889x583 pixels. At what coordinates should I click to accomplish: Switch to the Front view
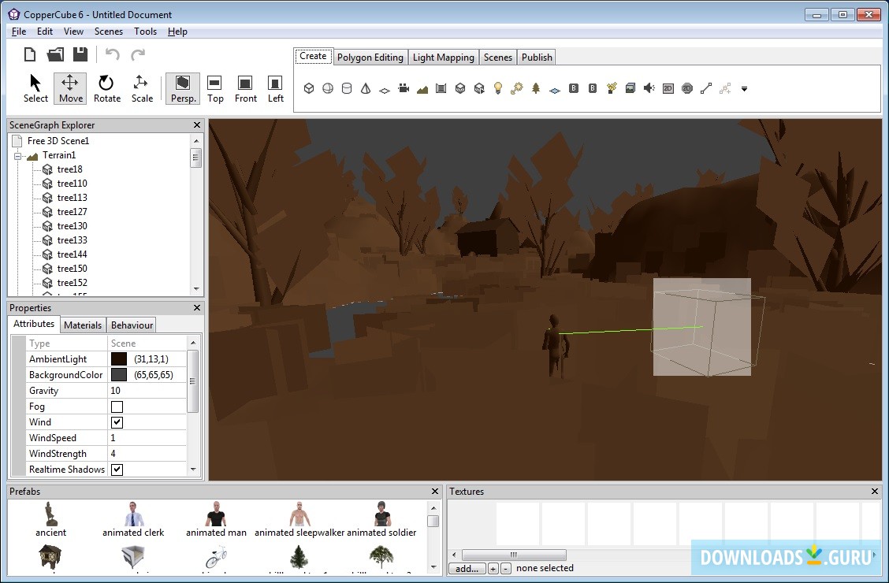245,88
